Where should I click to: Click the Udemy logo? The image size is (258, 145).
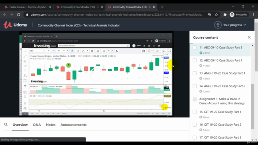15,25
